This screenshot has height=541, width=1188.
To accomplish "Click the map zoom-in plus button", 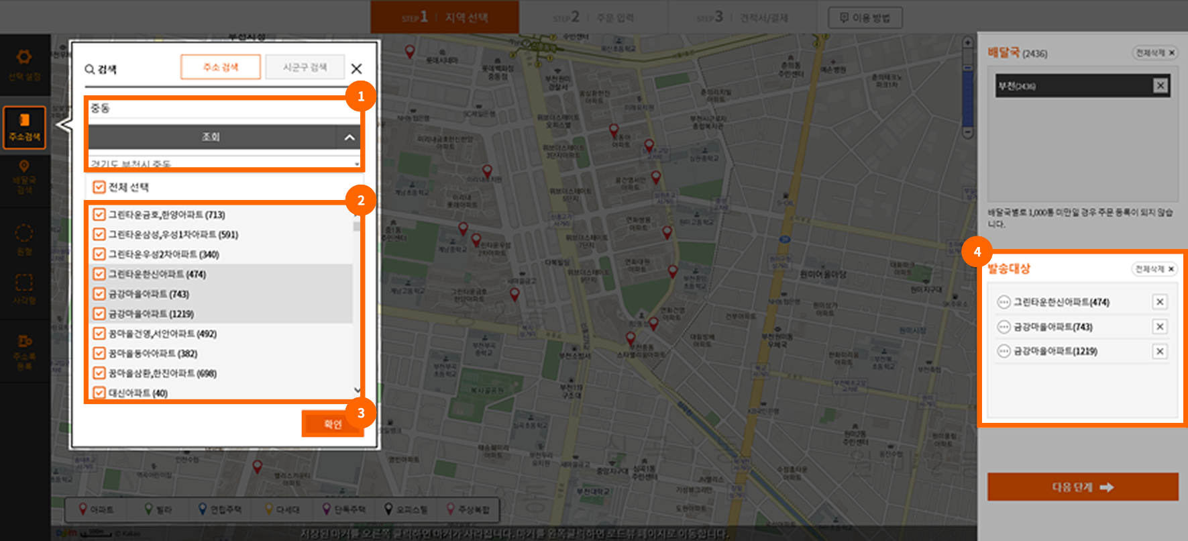I will (967, 43).
